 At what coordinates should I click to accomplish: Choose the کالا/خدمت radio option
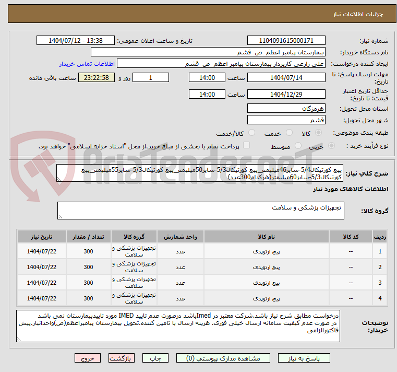252,133
